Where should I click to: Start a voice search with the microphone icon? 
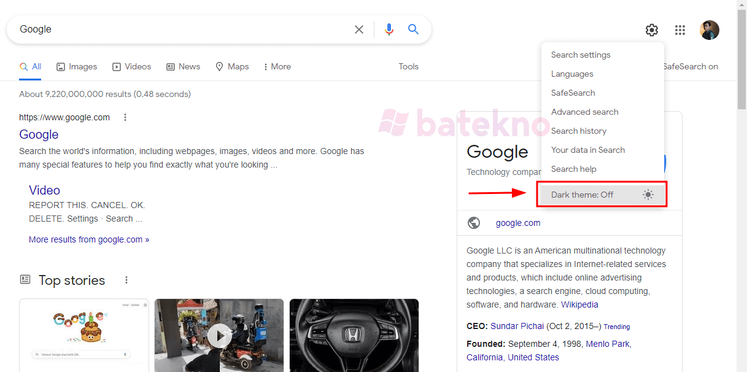pos(389,29)
